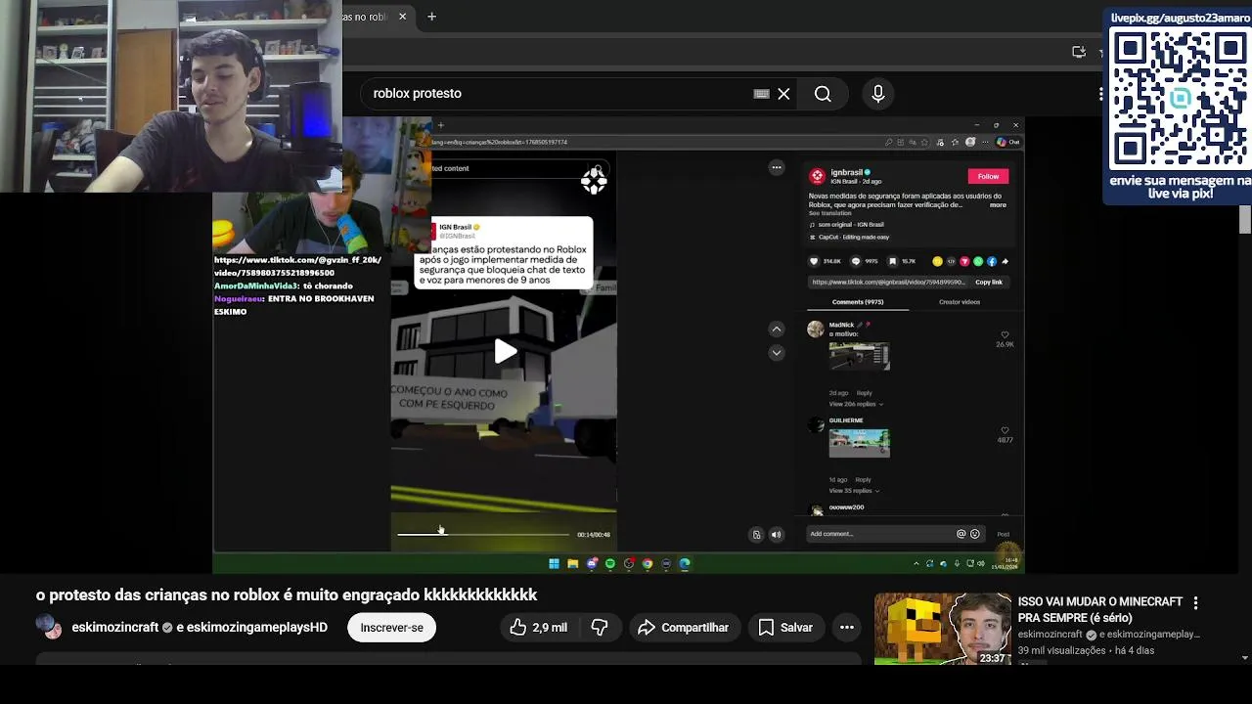The height and width of the screenshot is (704, 1252).
Task: Expand View 206 replies under MadNick
Action: (x=856, y=404)
